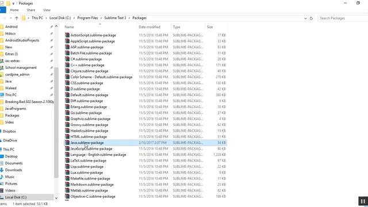Click the HTML.sublime-package file icon
This screenshot has height=207, width=368.
tap(67, 137)
